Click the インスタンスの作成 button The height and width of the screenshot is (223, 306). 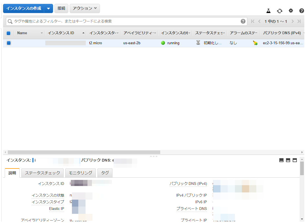pyautogui.click(x=24, y=8)
